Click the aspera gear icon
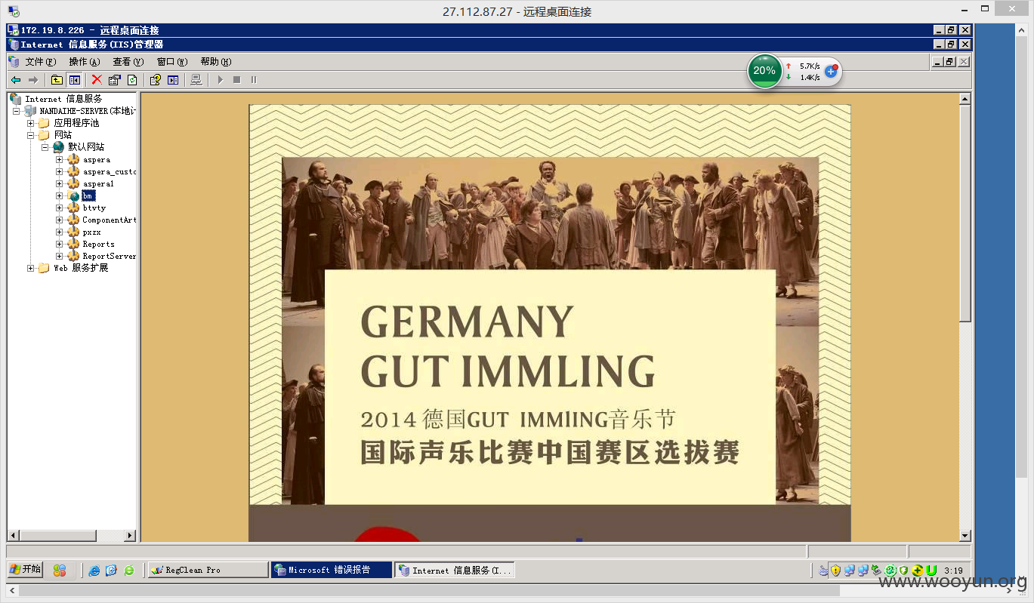This screenshot has height=603, width=1034. click(73, 159)
